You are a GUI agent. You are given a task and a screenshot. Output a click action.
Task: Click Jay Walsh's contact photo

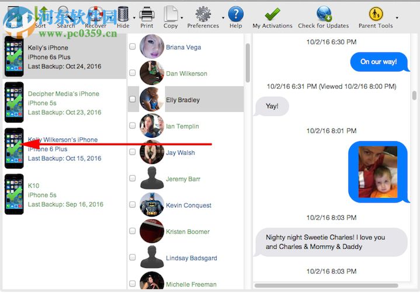pyautogui.click(x=152, y=152)
